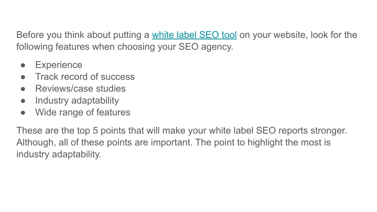Click the bullet dot beside Reviews/case studies
The image size is (377, 212).
click(x=23, y=89)
